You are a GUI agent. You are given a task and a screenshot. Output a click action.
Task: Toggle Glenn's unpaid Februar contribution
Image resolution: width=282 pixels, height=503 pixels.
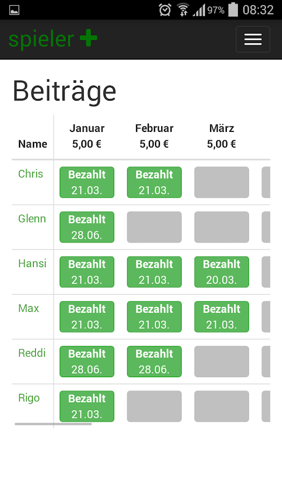tap(154, 227)
